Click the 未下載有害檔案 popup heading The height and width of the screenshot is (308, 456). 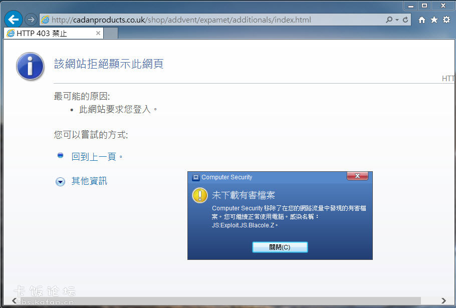(x=244, y=195)
